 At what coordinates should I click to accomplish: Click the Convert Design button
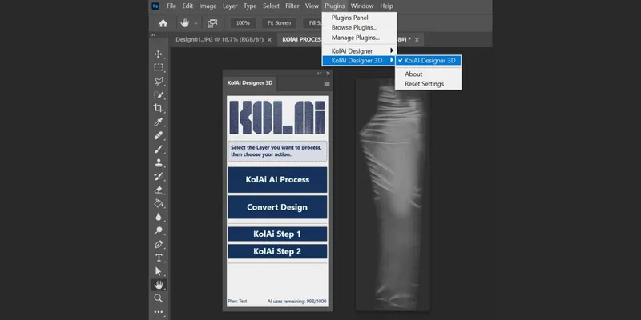click(277, 207)
